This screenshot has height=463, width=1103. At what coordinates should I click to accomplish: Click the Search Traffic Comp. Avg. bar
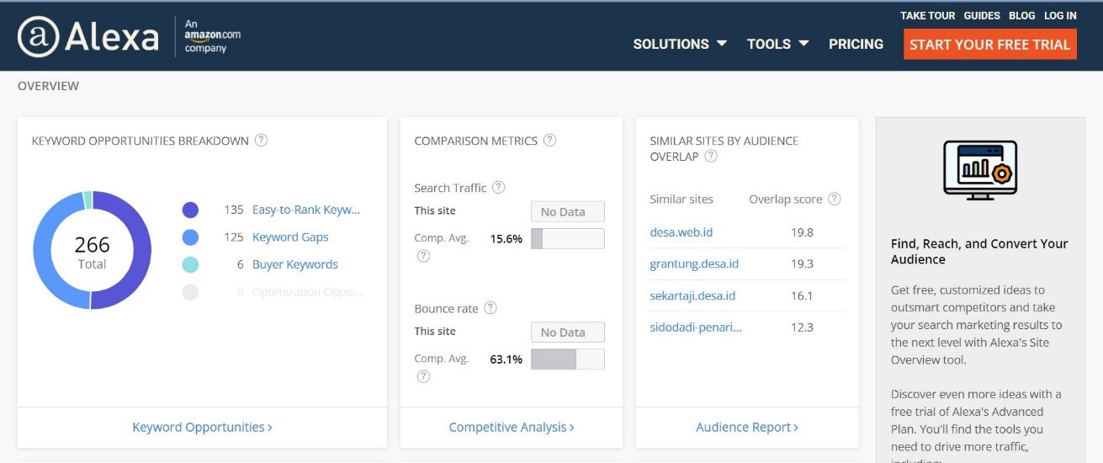[567, 238]
